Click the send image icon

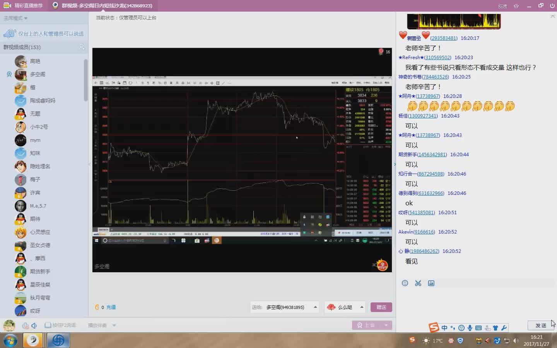point(431,283)
